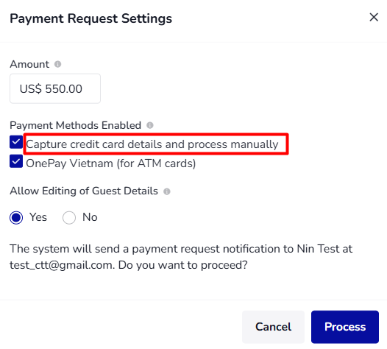This screenshot has height=349, width=387.
Task: Choose the No radio button
Action: click(x=69, y=218)
